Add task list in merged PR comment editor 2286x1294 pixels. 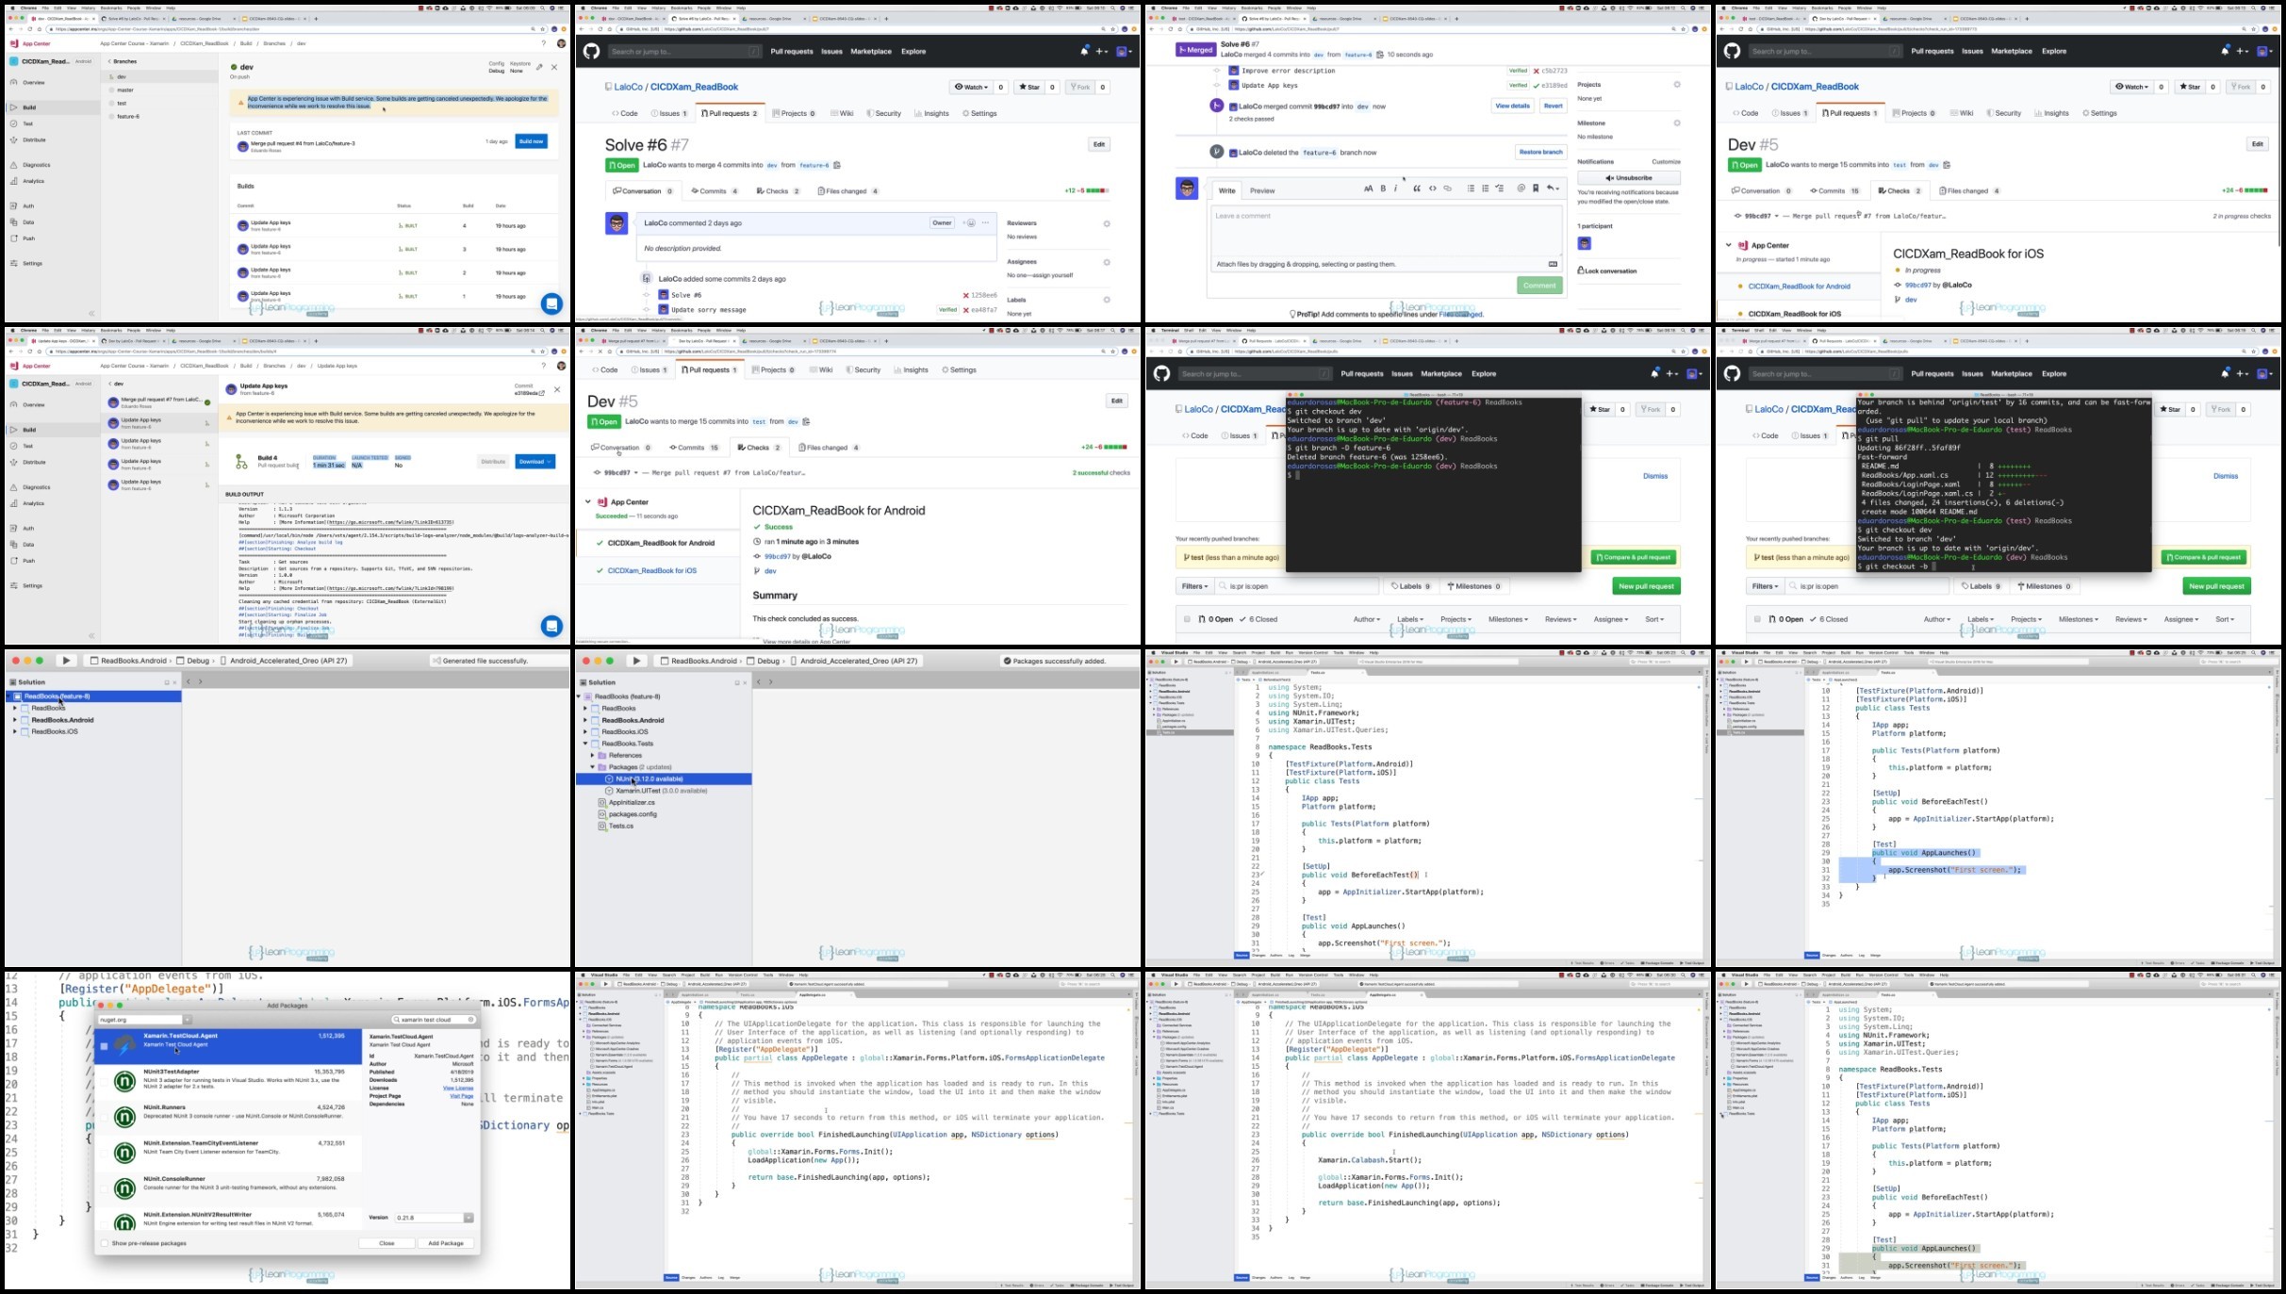point(1500,188)
